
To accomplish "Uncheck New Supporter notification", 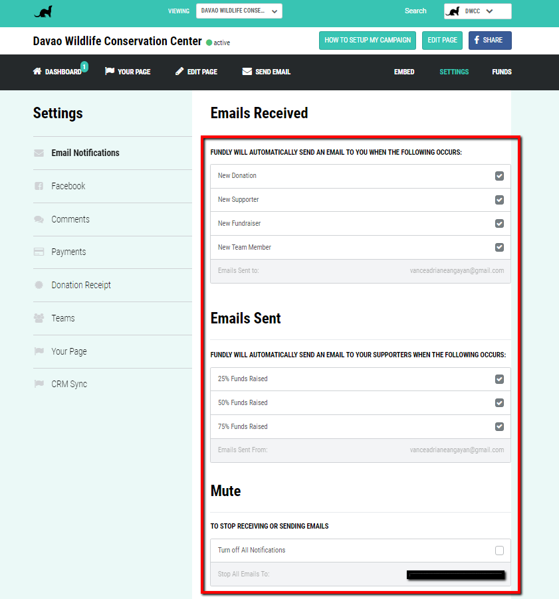I will (x=499, y=200).
